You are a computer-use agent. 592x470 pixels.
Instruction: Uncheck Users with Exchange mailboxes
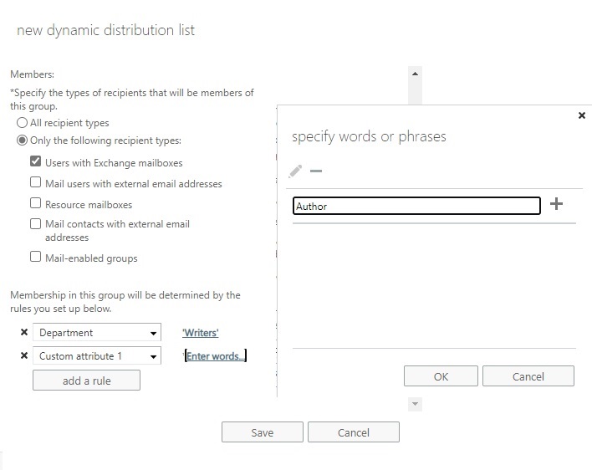click(36, 162)
